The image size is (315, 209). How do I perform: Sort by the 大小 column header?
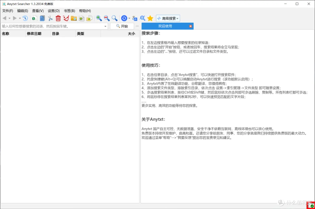click(120, 34)
